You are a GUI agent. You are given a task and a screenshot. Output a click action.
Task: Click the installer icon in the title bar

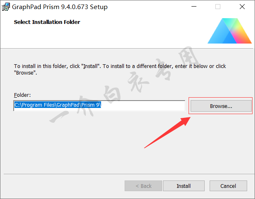[x=6, y=7]
